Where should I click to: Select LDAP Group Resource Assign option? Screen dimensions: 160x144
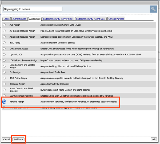click(4, 61)
